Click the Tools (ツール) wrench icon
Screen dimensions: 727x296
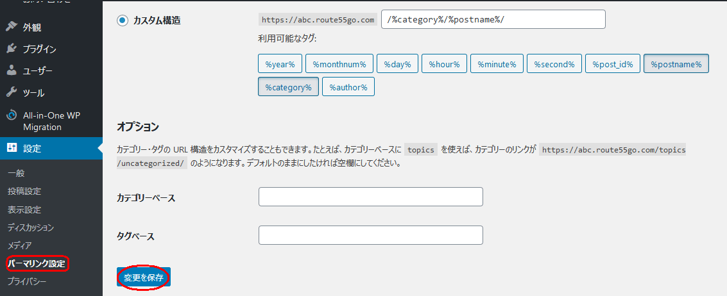click(12, 93)
